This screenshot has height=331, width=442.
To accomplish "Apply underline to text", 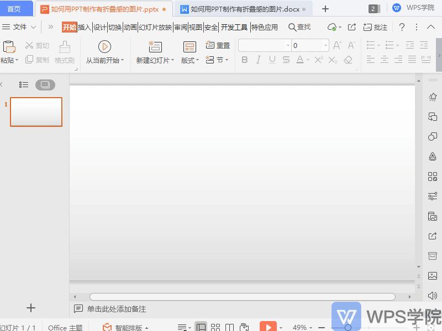I will [271, 60].
